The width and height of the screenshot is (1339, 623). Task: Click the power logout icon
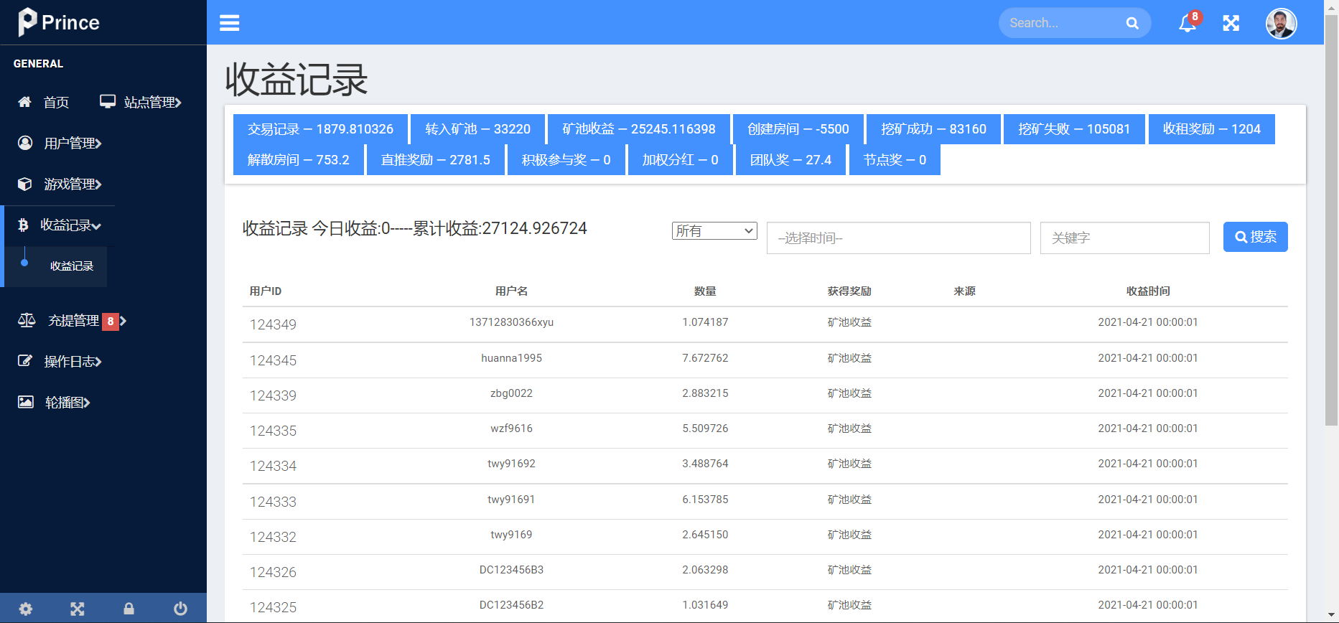tap(181, 609)
